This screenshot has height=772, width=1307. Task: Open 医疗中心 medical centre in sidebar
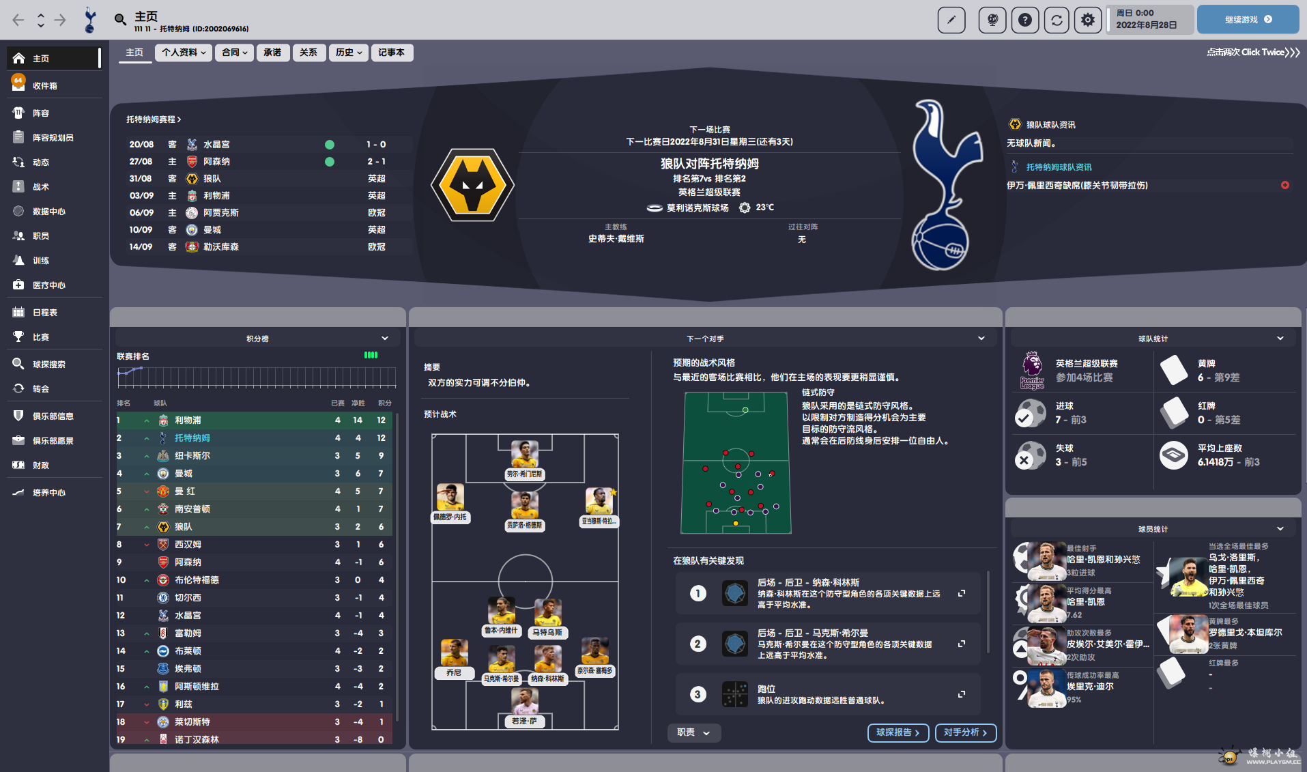pos(55,285)
